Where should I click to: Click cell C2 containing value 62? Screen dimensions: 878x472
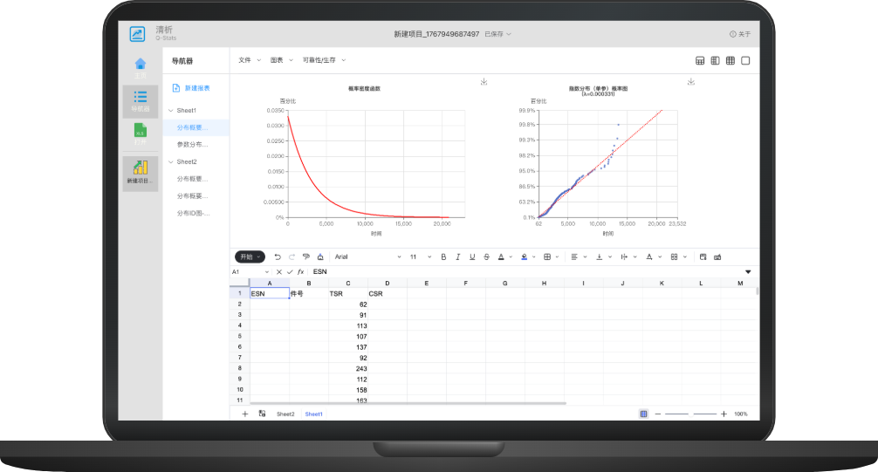point(348,304)
